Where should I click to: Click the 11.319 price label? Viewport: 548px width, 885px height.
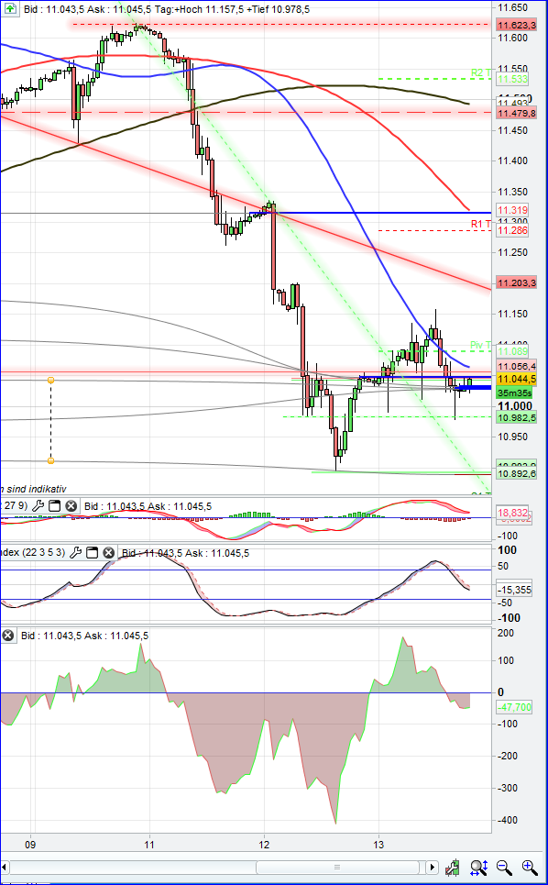[512, 209]
